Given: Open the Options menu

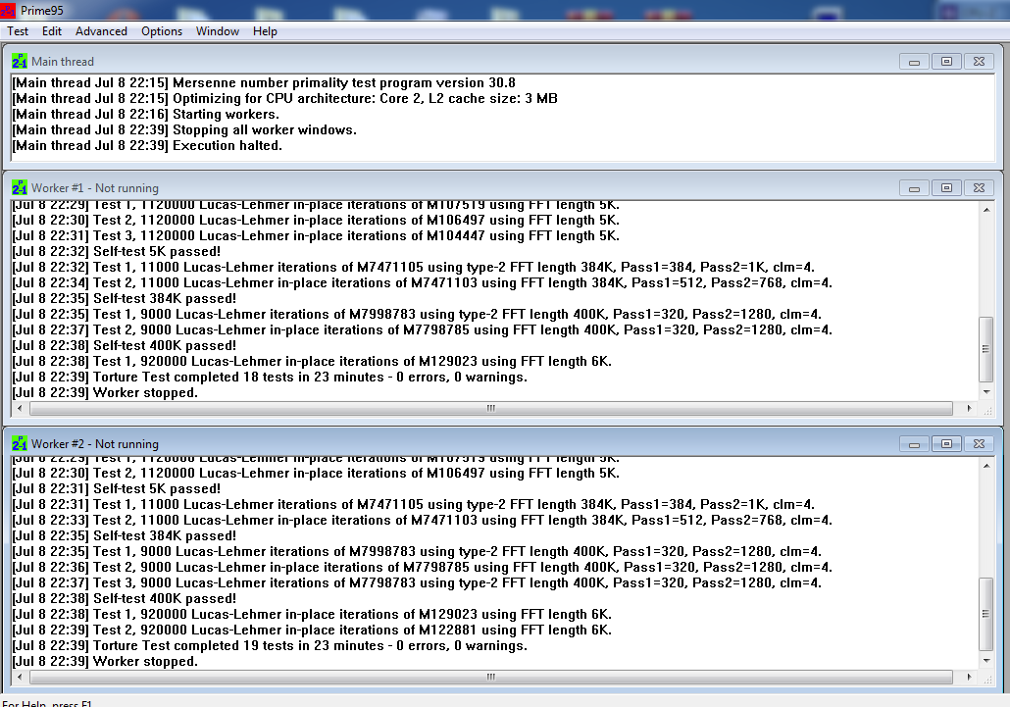Looking at the screenshot, I should click(162, 31).
